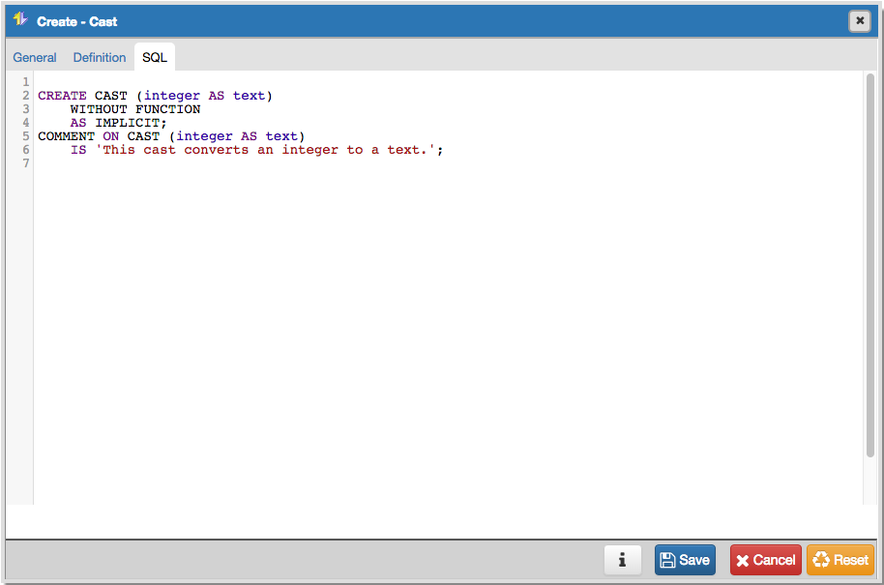Open the Definition tab
Image resolution: width=884 pixels, height=585 pixels.
(x=100, y=57)
